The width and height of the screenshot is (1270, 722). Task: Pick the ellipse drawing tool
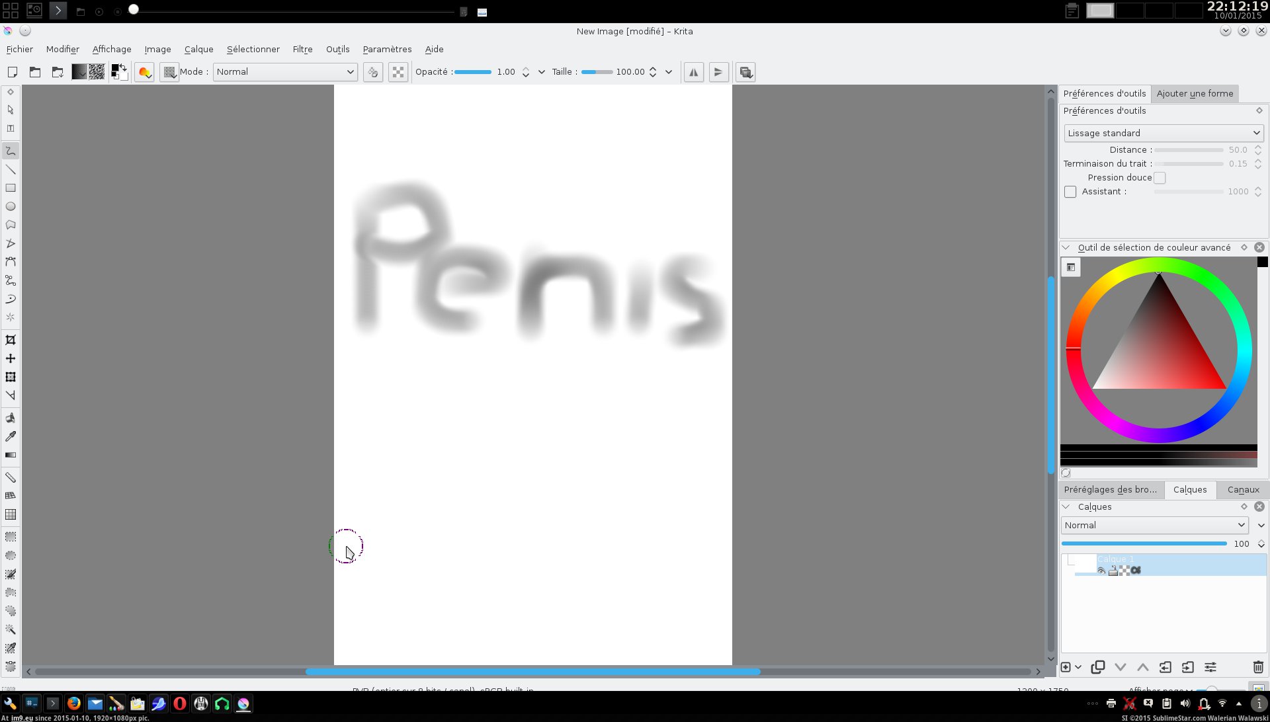(x=11, y=207)
